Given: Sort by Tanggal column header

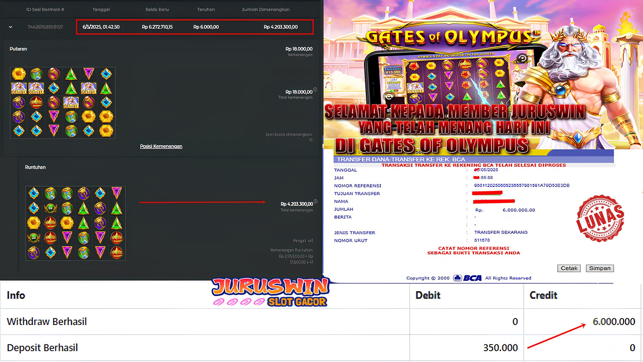Looking at the screenshot, I should (x=101, y=10).
